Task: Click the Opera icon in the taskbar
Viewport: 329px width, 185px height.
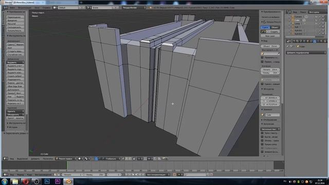Action: pos(26,181)
